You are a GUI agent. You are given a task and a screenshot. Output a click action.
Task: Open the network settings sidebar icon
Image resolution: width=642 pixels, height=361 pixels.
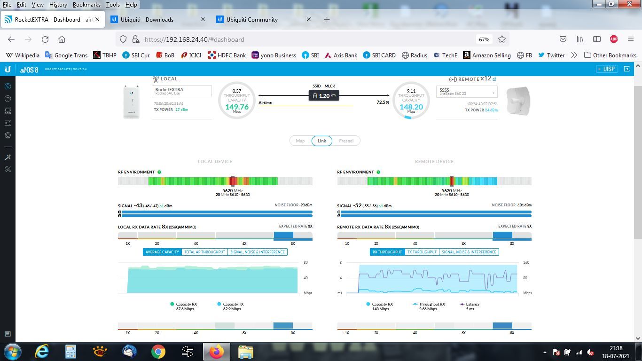[8, 111]
